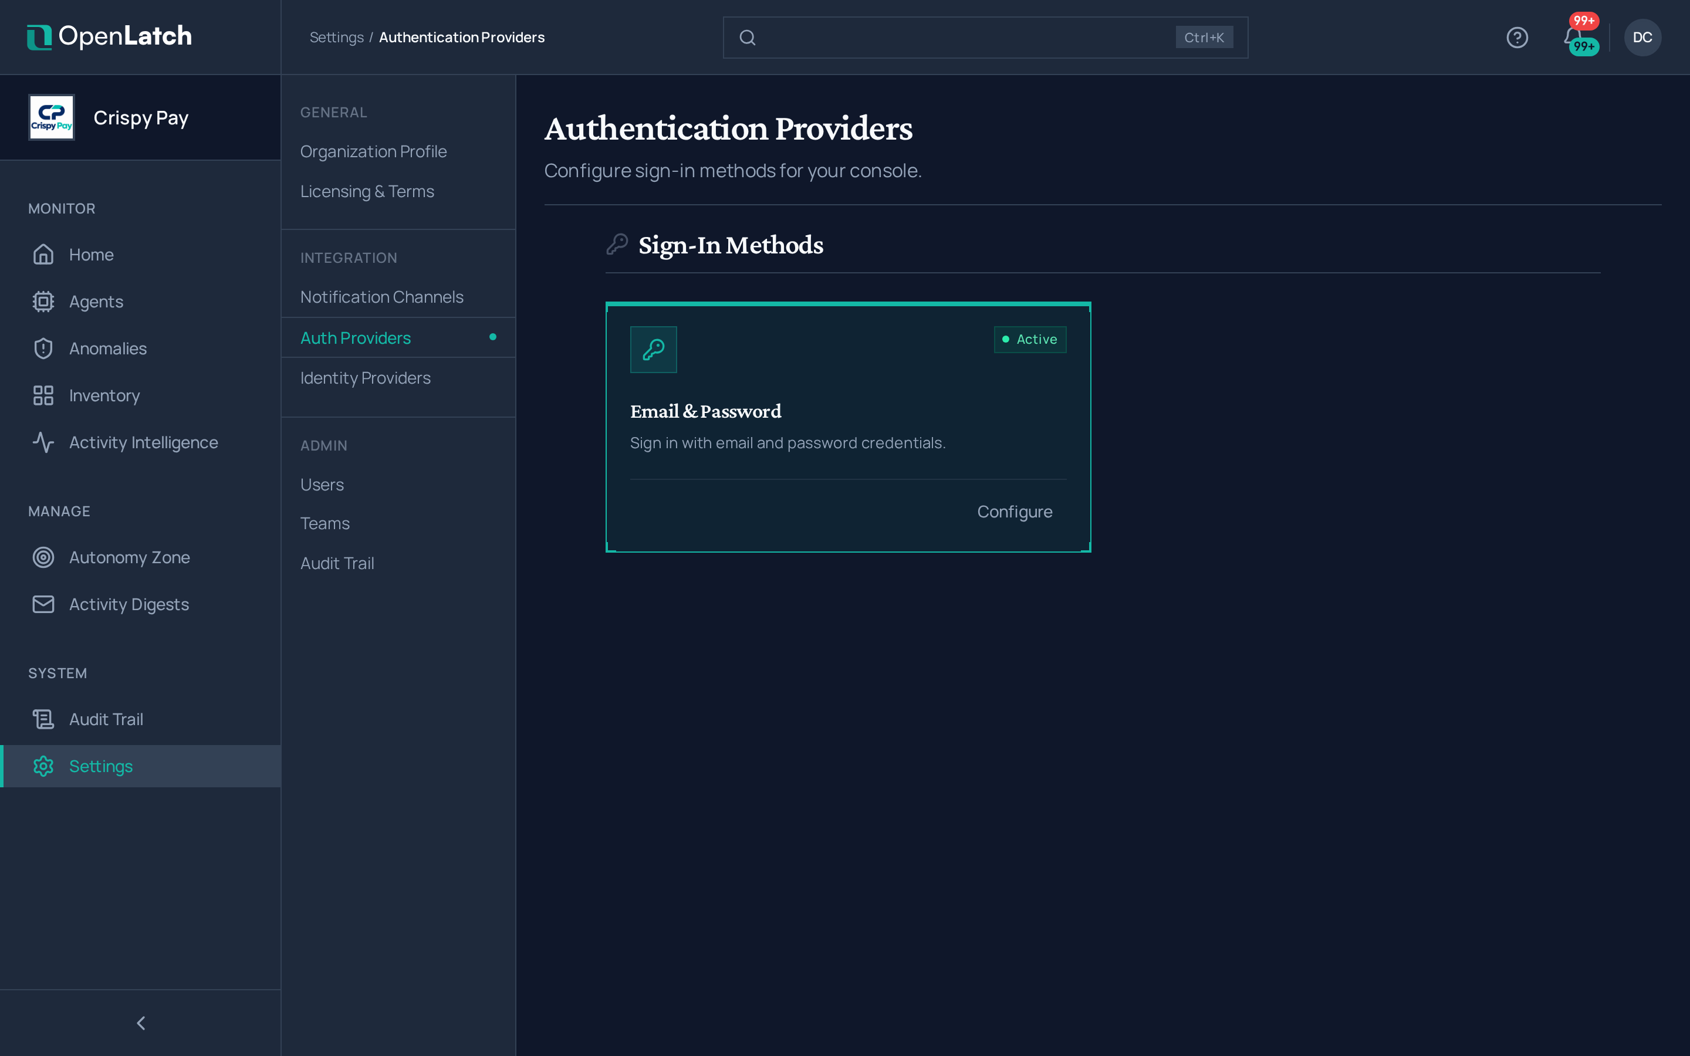Click Configure on Email & Password card
1690x1056 pixels.
[x=1014, y=512]
